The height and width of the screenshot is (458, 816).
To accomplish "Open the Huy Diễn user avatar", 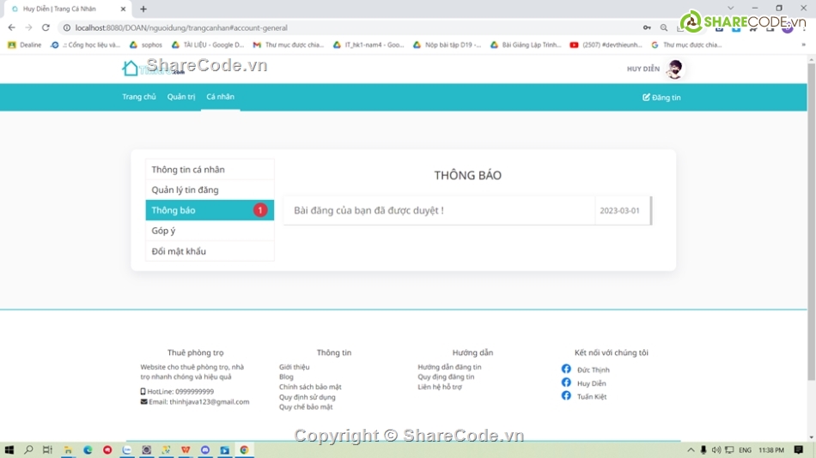I will coord(675,69).
